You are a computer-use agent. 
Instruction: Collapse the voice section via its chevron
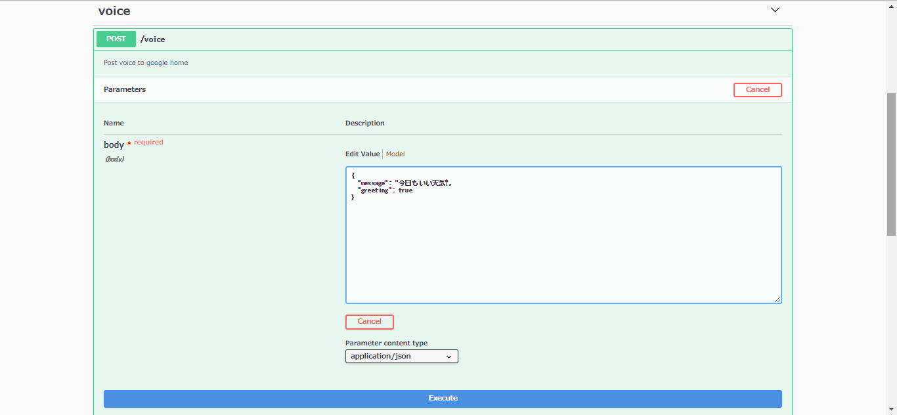pyautogui.click(x=775, y=10)
